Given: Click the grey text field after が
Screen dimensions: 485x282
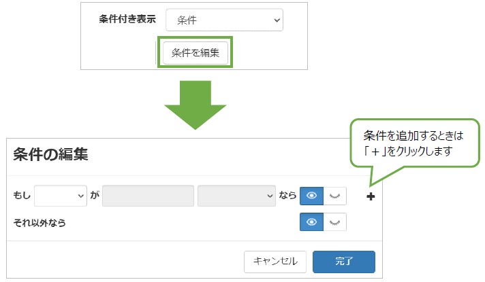Looking at the screenshot, I should coord(148,196).
